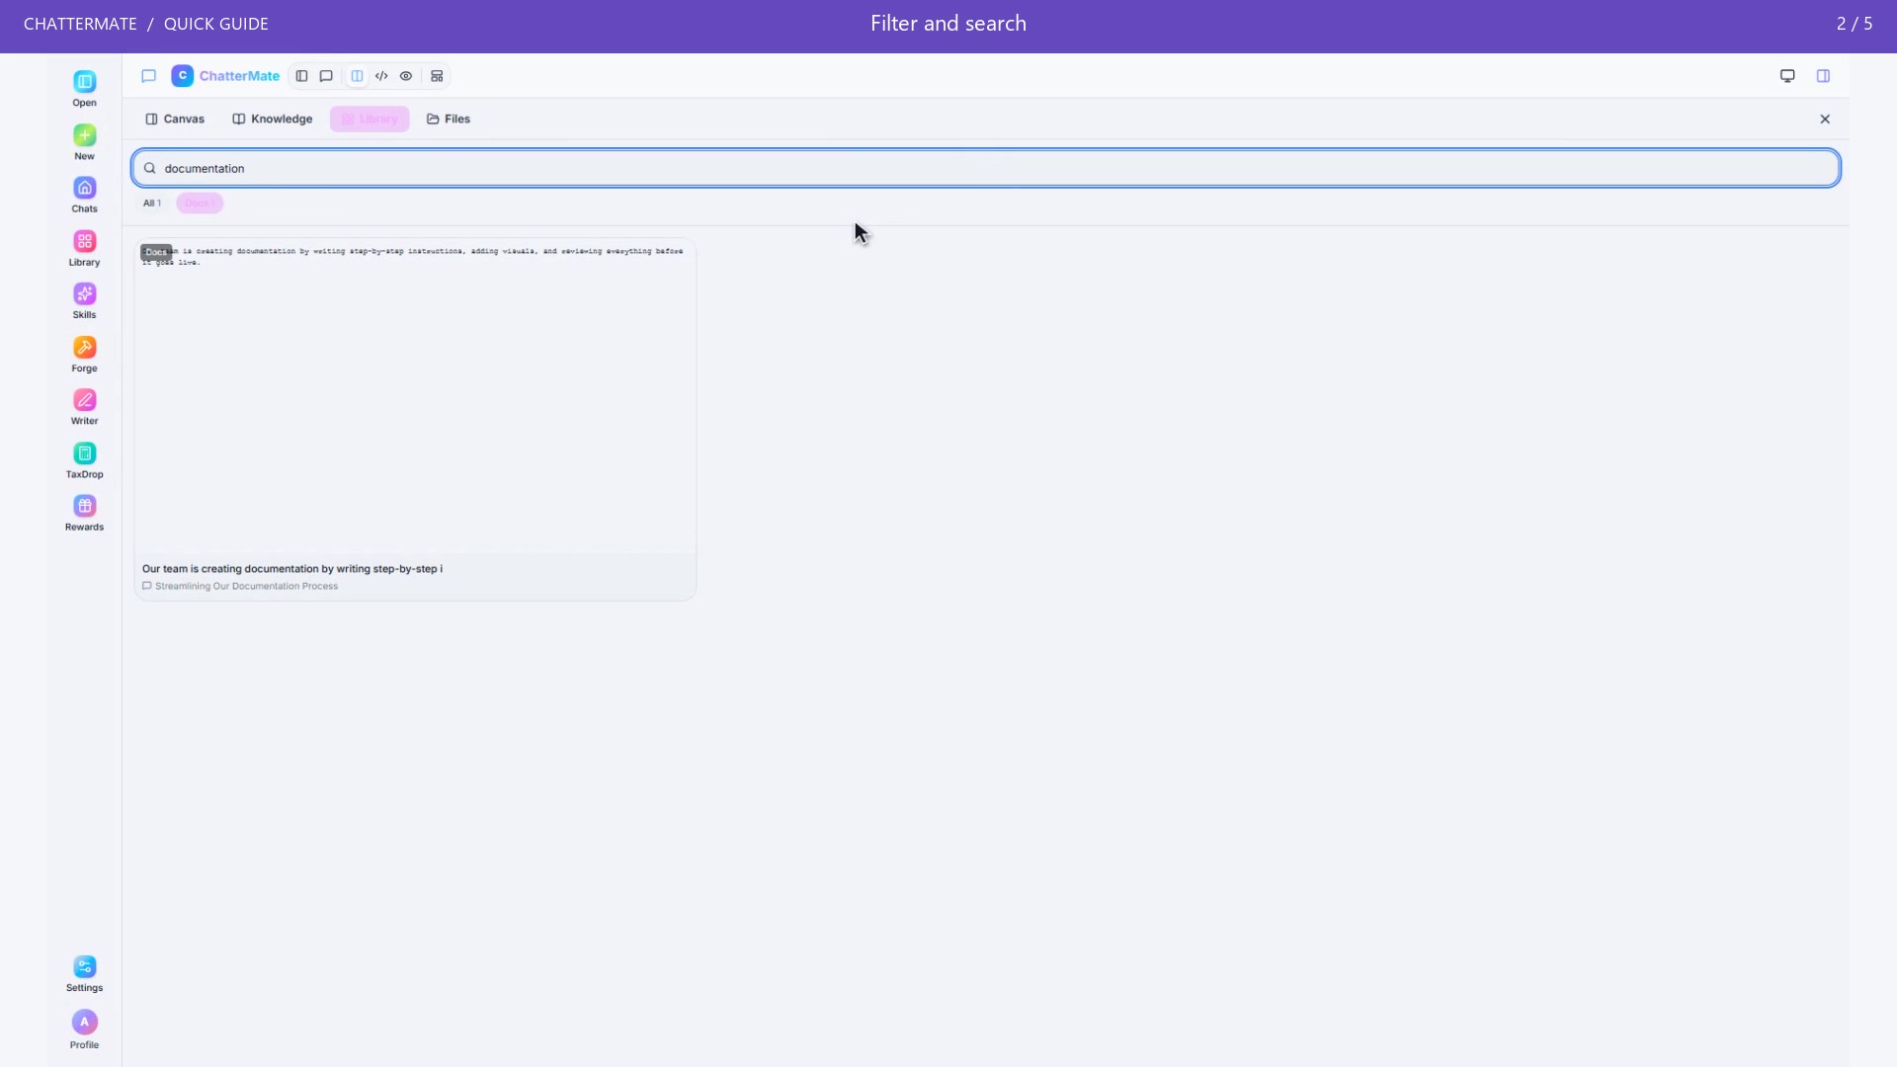Open Library from left sidebar

[84, 249]
